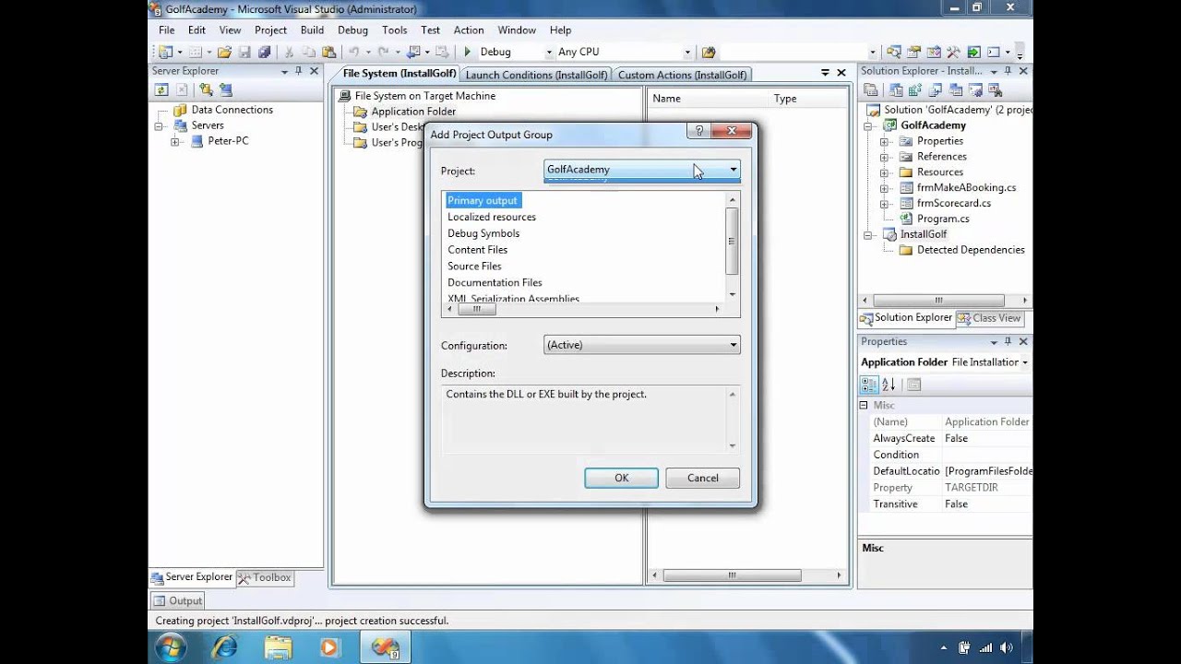
Task: Toggle auto-hide pin on Server Explorer
Action: click(x=298, y=71)
